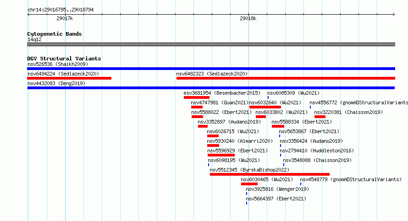Open the nsv6482323 (Sedlazeck2020) variant label
Viewport: 408px width, 221px height.
point(212,74)
